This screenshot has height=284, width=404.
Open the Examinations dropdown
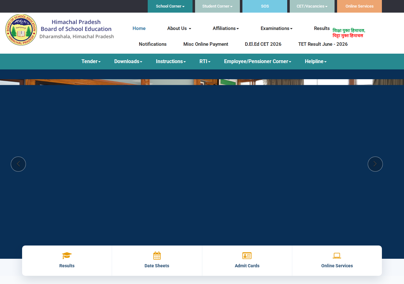coord(276,28)
